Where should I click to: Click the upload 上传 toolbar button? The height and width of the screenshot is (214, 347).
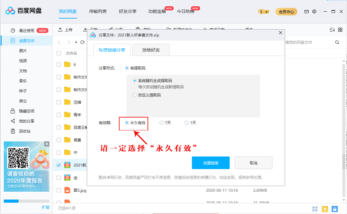[x=65, y=30]
